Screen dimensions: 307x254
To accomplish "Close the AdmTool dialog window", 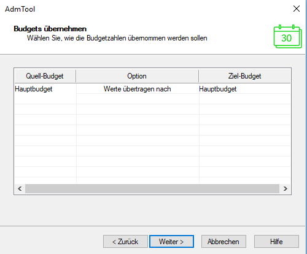I will point(297,9).
